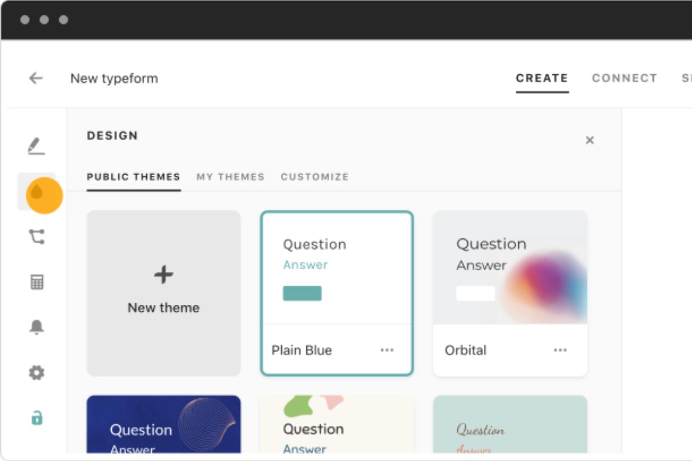Open the Logic branching icon
692x461 pixels.
(x=36, y=236)
